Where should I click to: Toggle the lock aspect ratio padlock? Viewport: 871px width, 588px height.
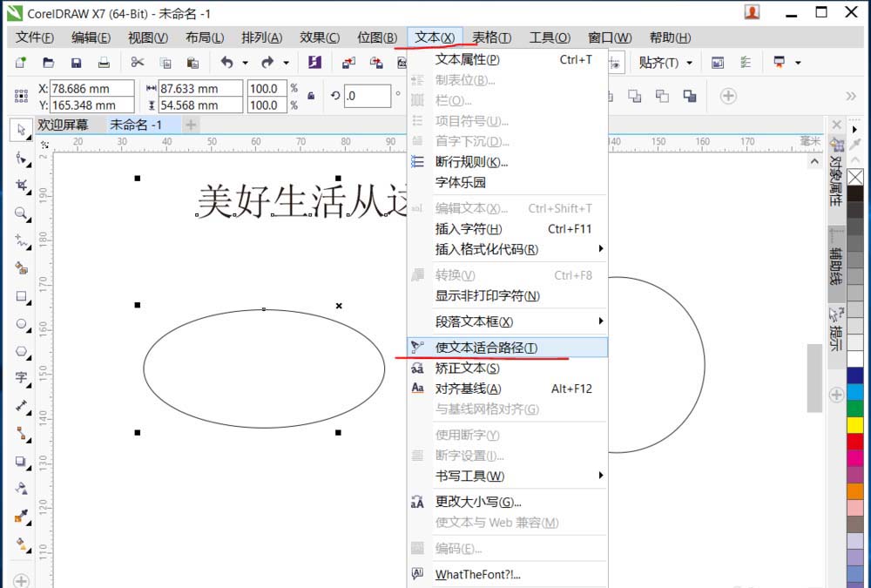point(309,96)
